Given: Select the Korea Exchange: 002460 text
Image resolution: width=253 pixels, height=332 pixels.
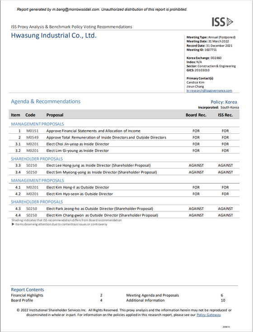Looking at the screenshot, I should point(204,58).
